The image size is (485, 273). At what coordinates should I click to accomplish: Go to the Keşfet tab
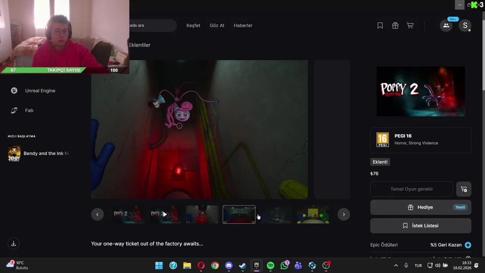[x=193, y=25]
